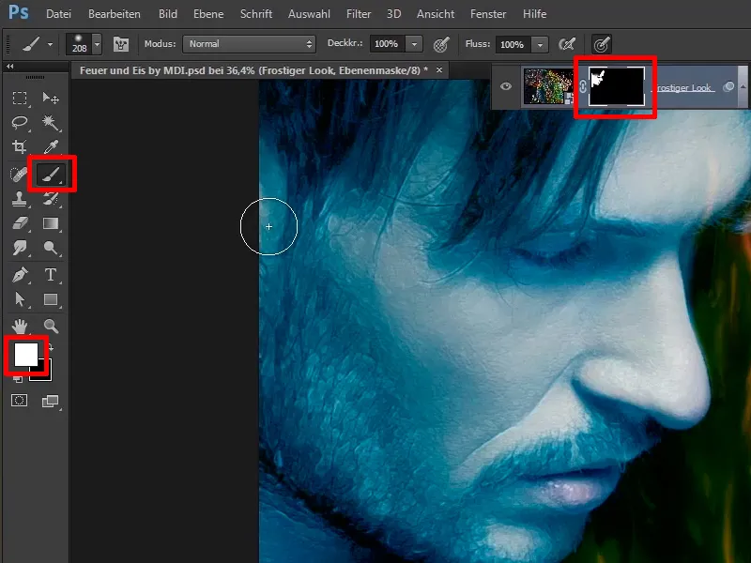The image size is (751, 563).
Task: Toggle pressure for opacity button
Action: click(x=440, y=44)
